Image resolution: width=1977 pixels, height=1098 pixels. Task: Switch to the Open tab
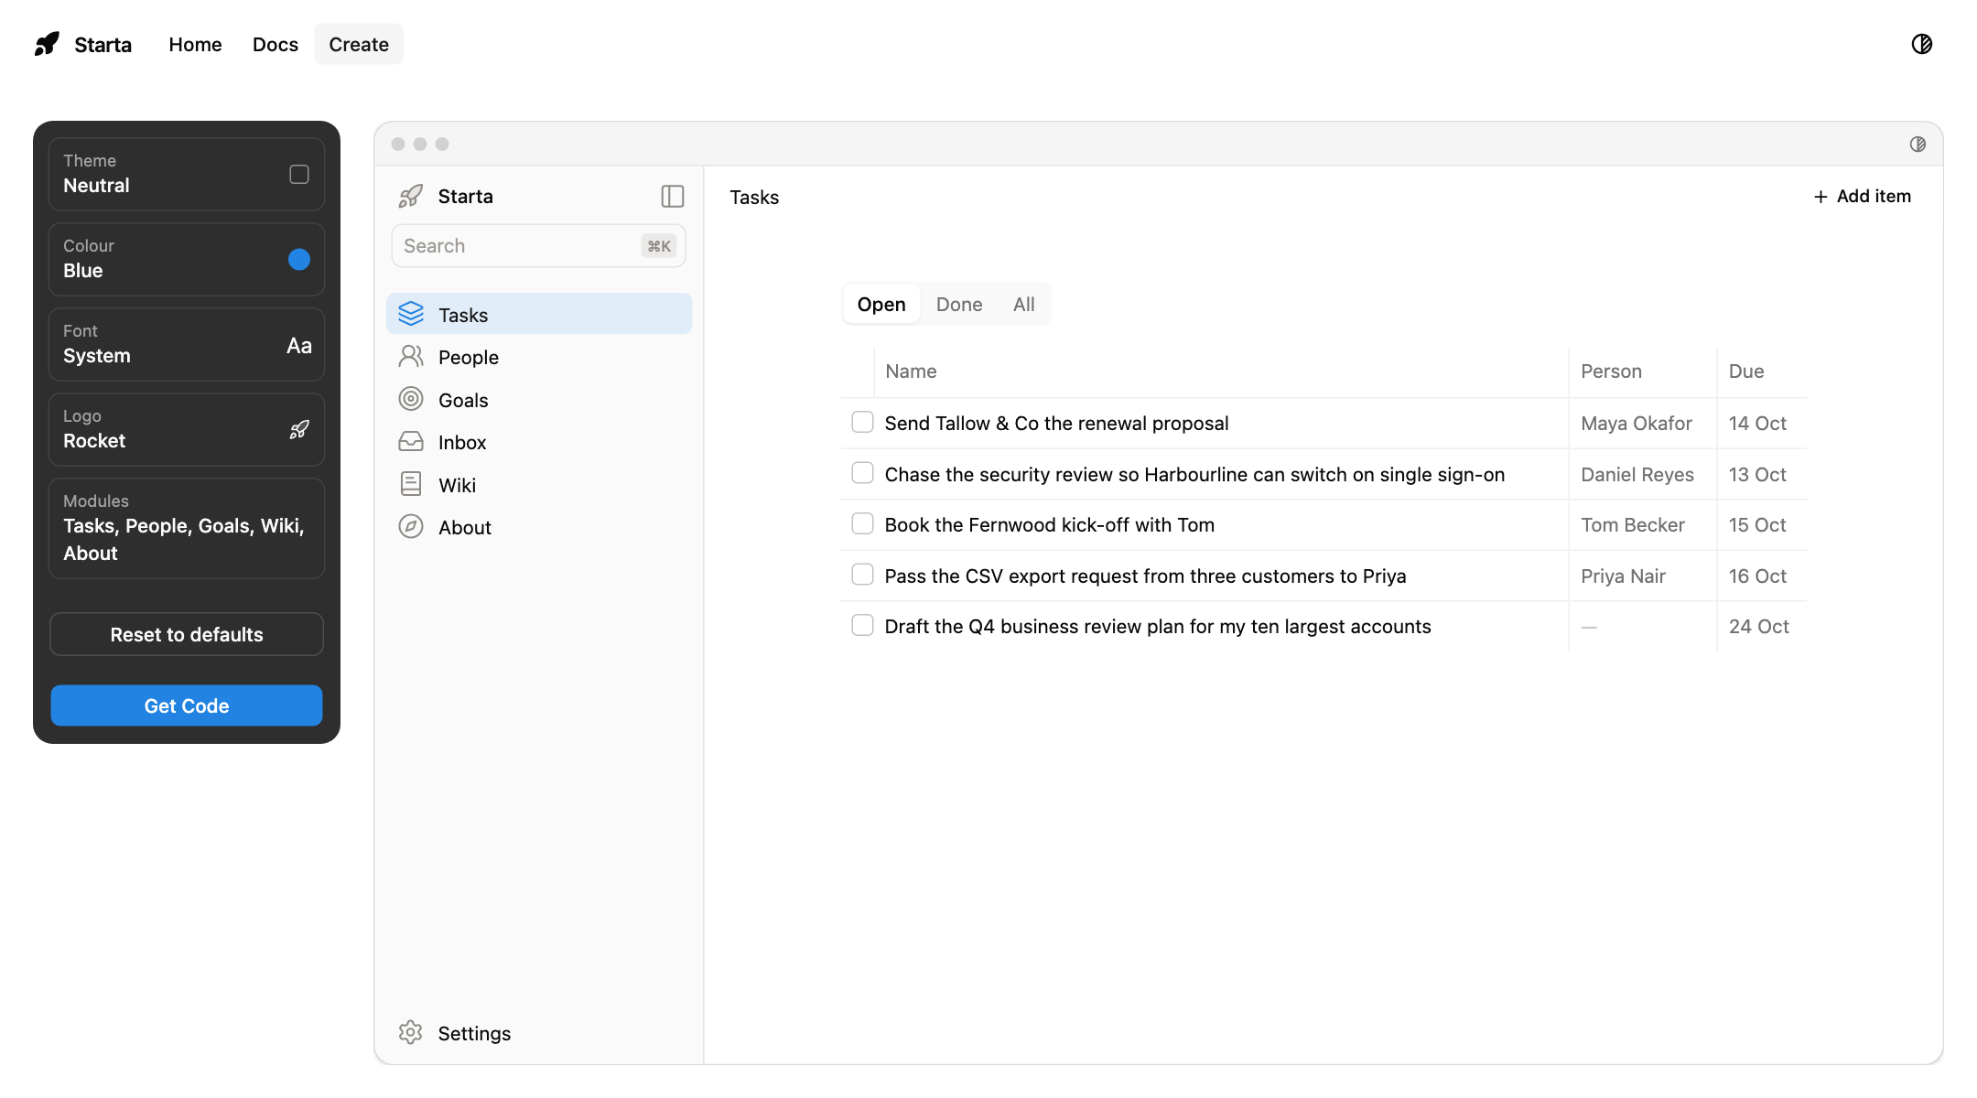tap(881, 304)
